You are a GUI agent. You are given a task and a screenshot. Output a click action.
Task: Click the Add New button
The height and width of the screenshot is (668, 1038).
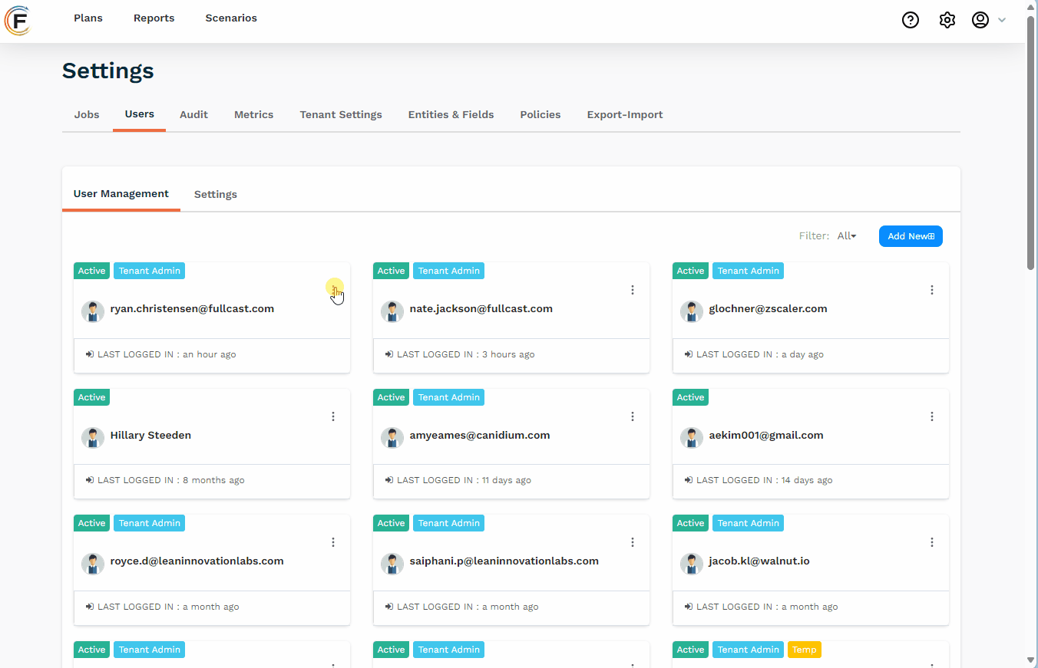tap(911, 236)
